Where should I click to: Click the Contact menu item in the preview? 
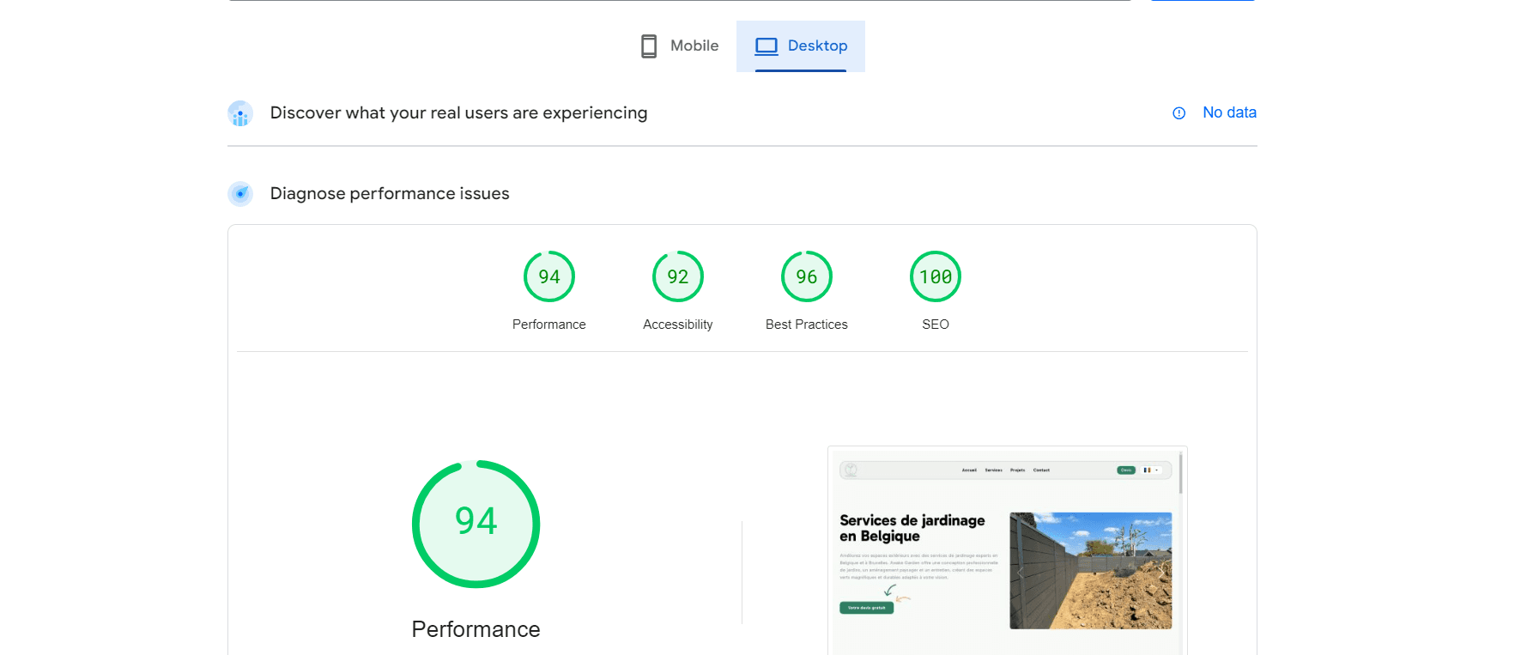click(x=1041, y=470)
